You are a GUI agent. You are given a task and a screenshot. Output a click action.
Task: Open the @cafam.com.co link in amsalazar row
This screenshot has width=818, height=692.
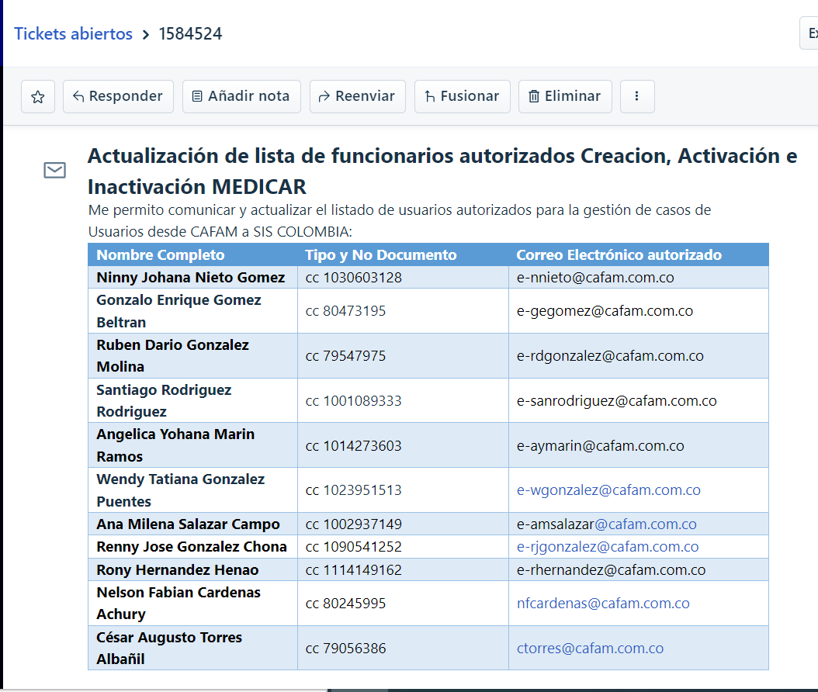click(x=646, y=524)
